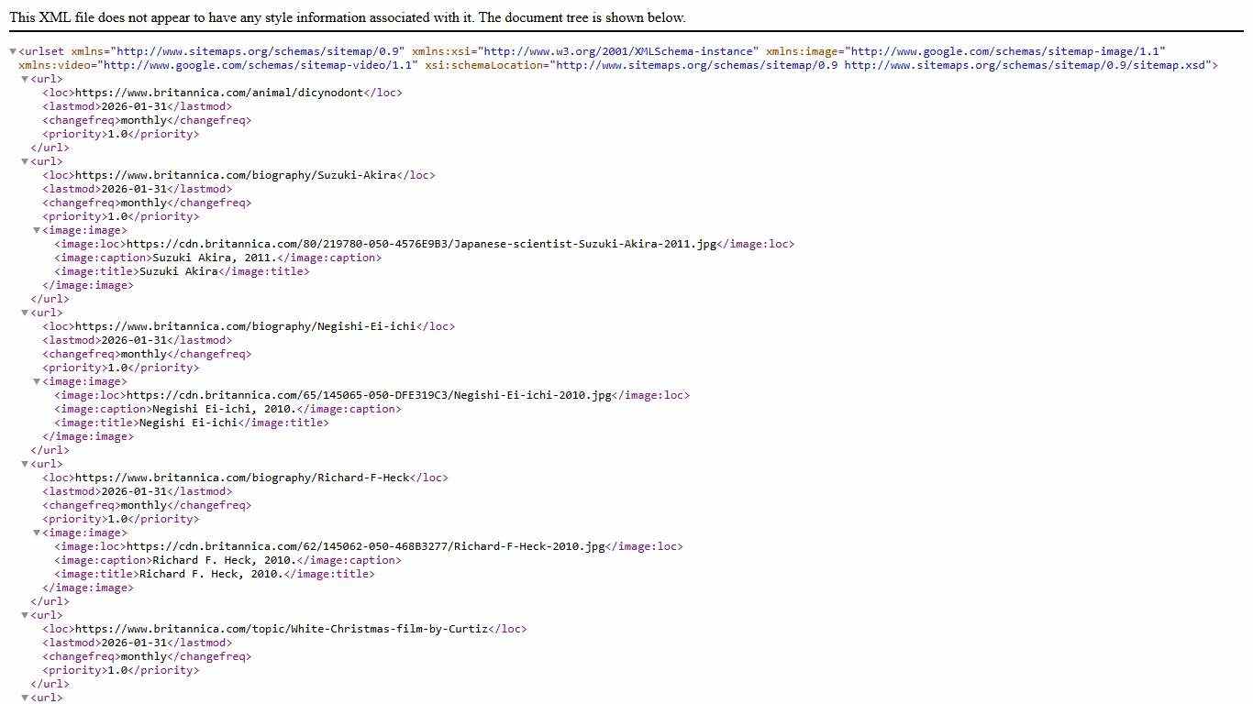
Task: Collapse the bottom-most url entry triangle
Action: (25, 698)
